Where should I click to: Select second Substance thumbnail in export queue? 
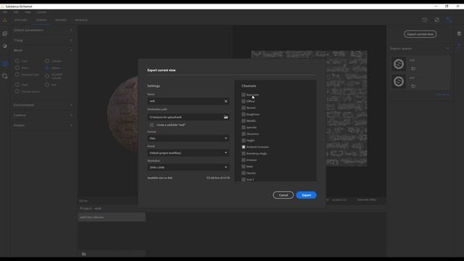coord(398,81)
